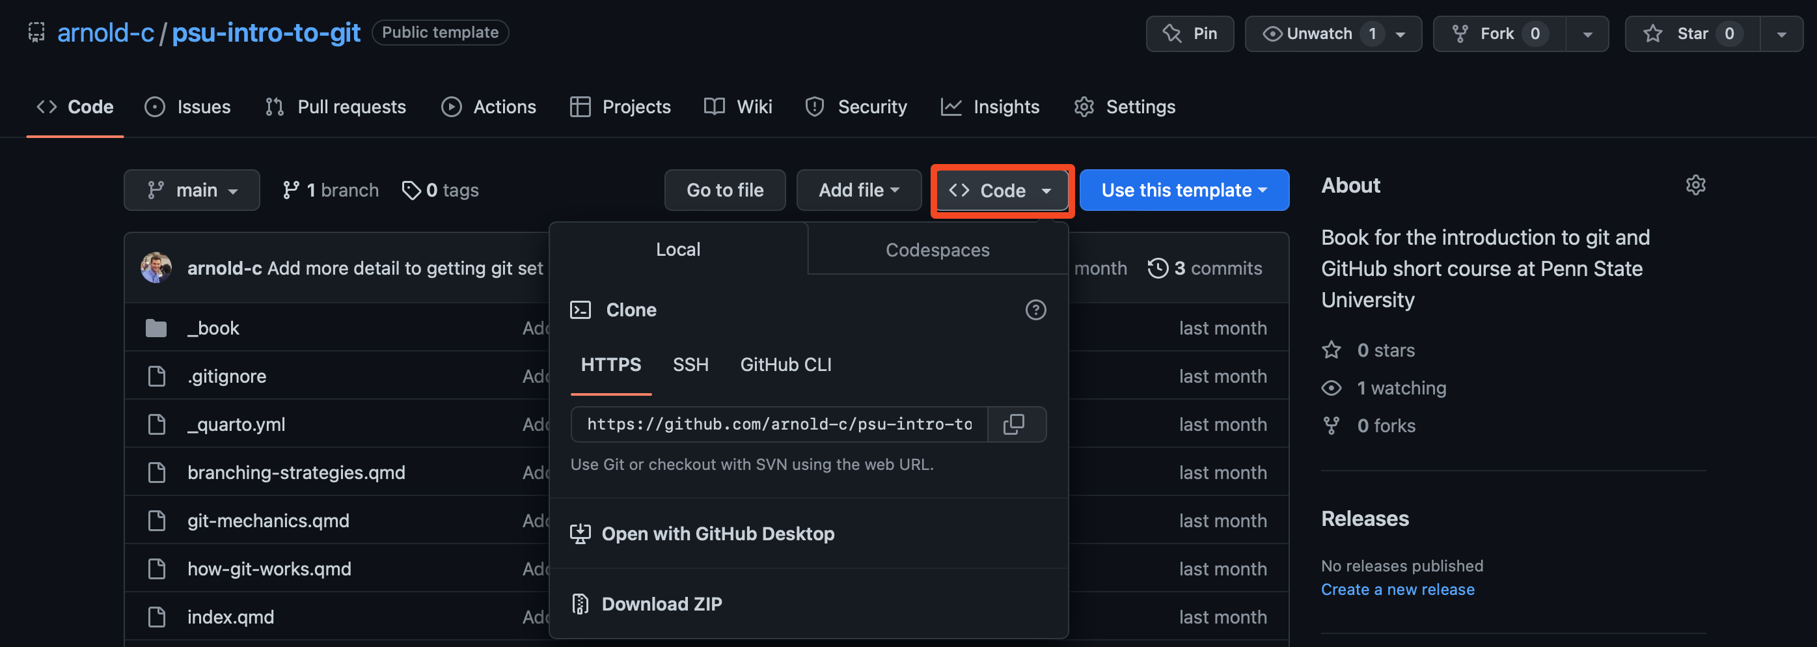
Task: Select the SSH clone protocol
Action: tap(690, 365)
